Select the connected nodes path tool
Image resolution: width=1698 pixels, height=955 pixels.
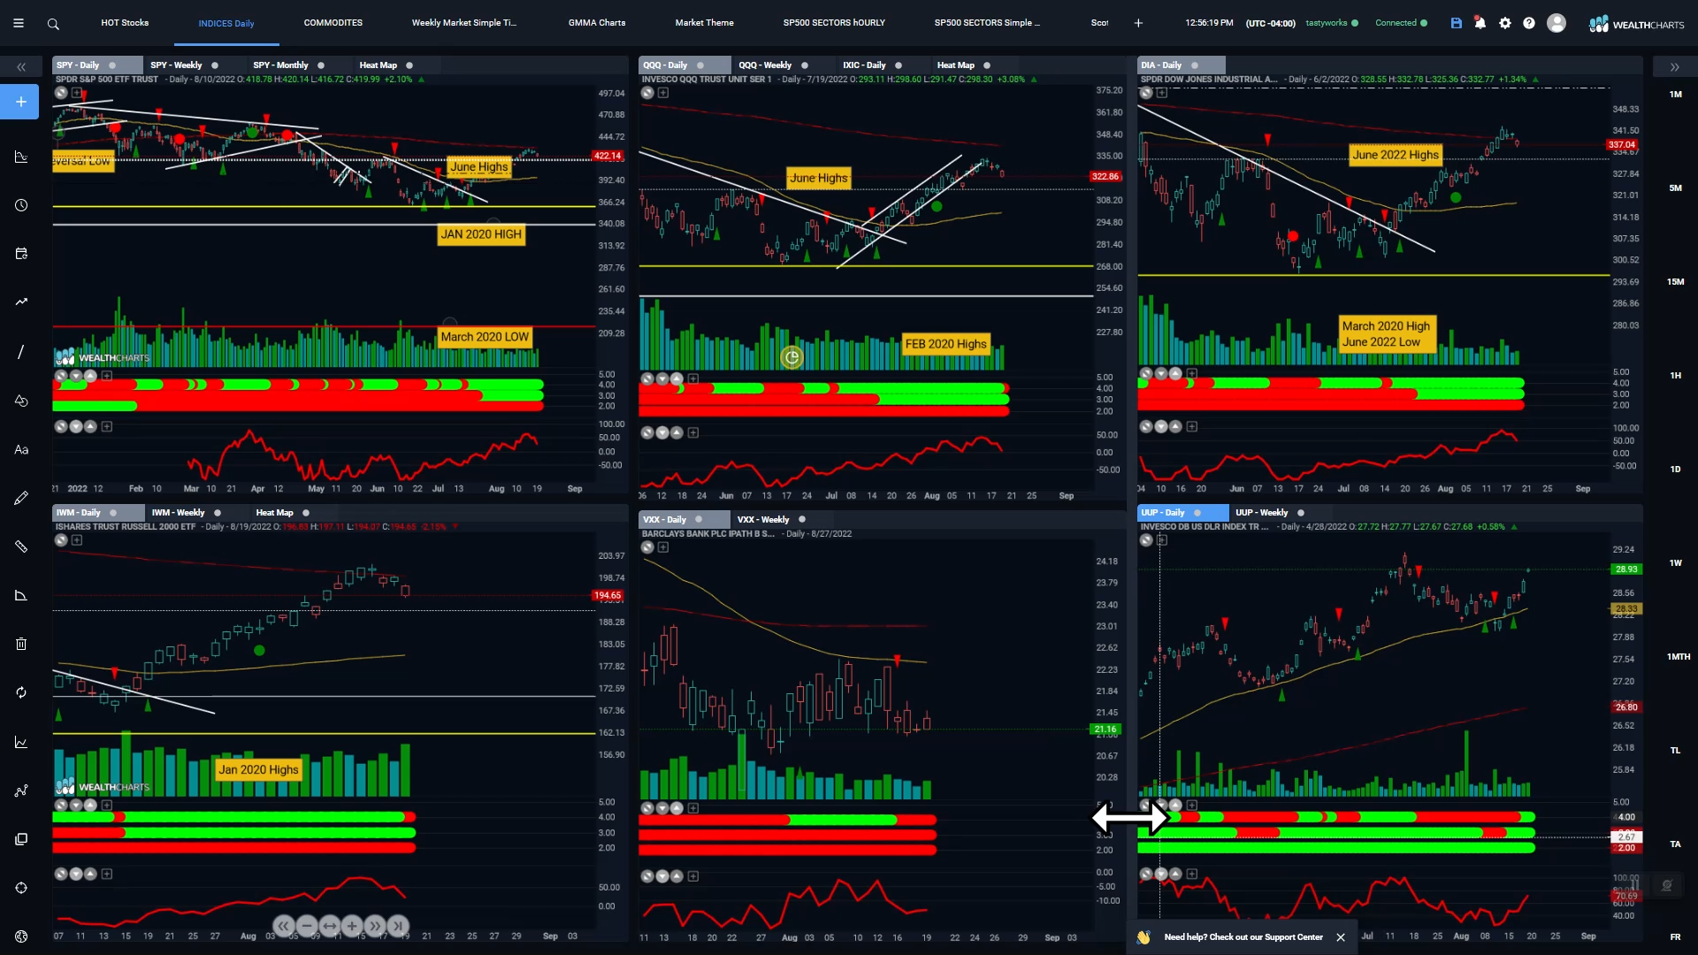pos(21,791)
